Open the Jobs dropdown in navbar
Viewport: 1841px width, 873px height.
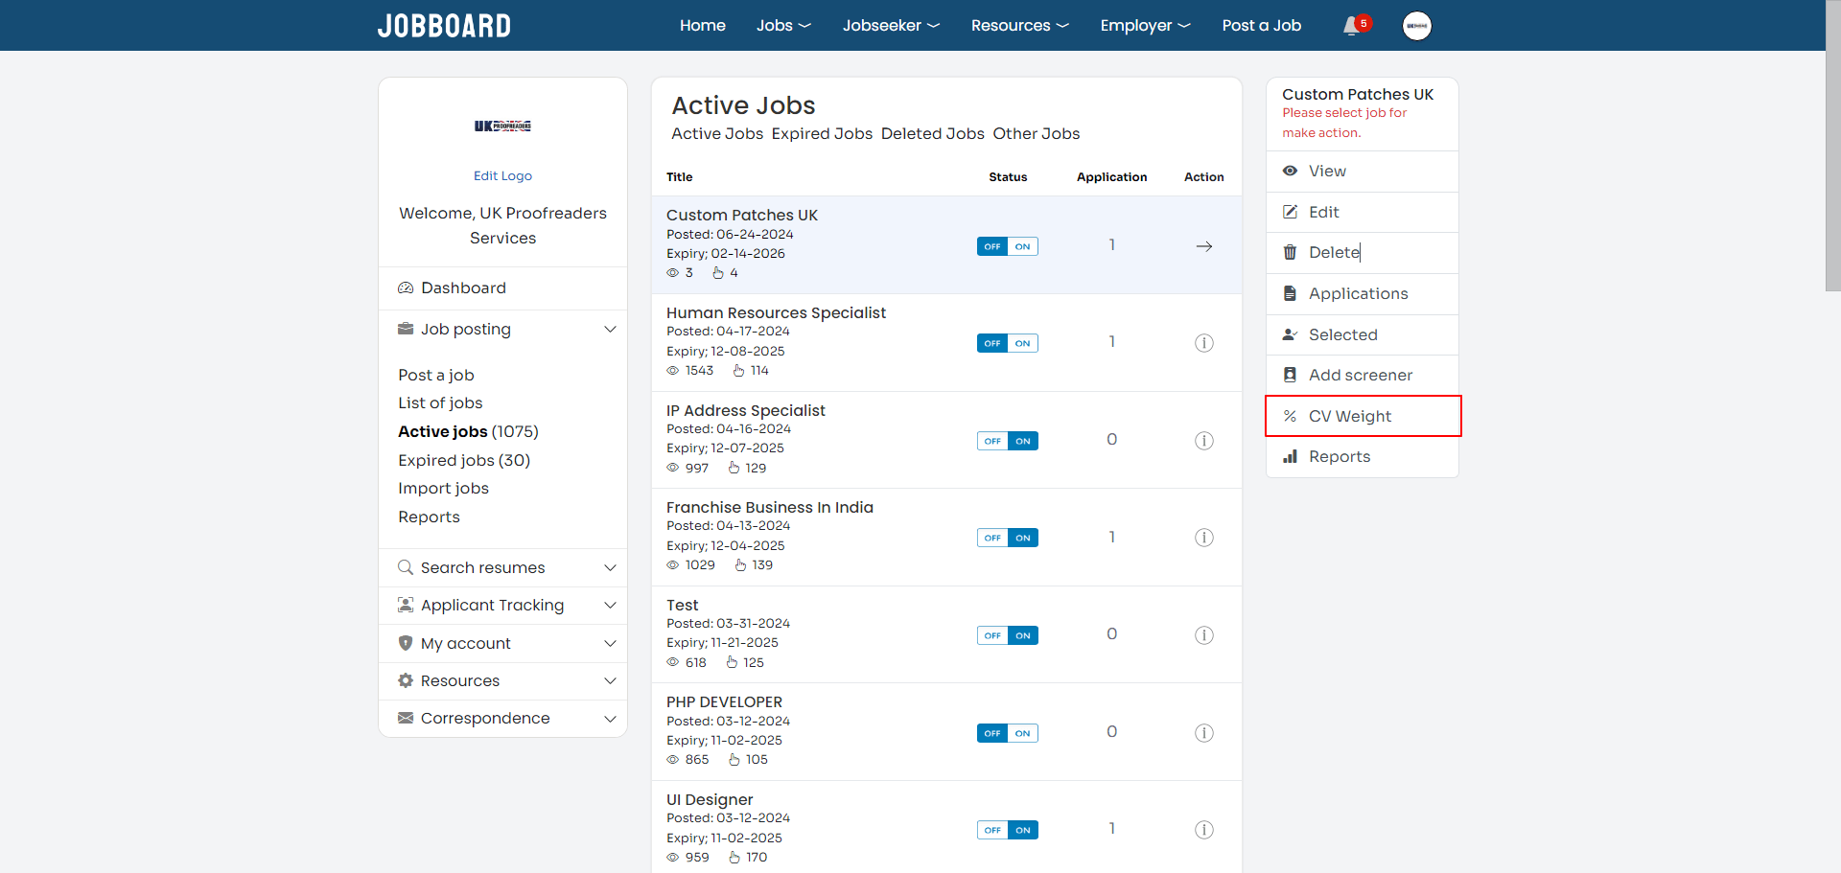(x=783, y=26)
